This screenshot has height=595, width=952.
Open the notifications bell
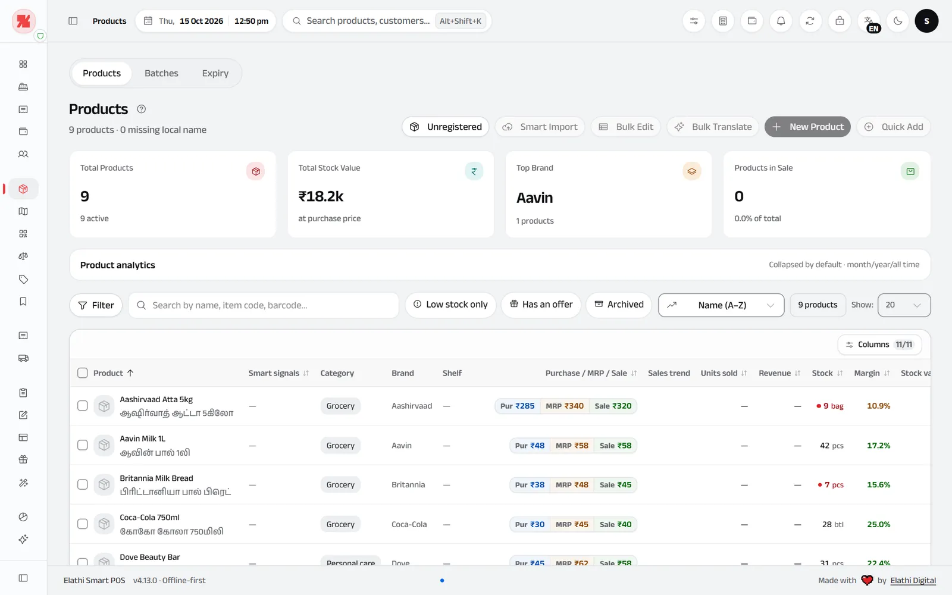coord(781,21)
